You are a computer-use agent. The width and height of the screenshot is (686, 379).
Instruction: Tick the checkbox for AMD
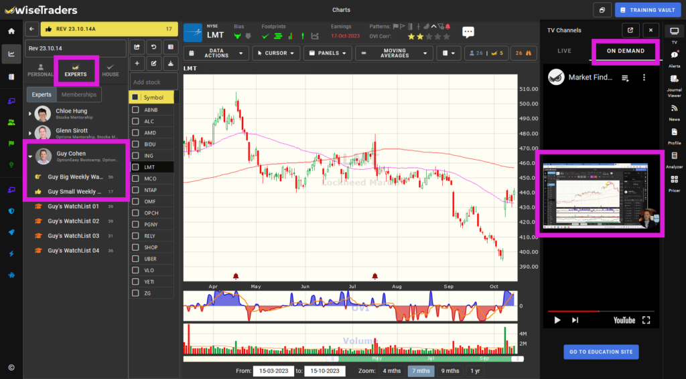tap(135, 133)
